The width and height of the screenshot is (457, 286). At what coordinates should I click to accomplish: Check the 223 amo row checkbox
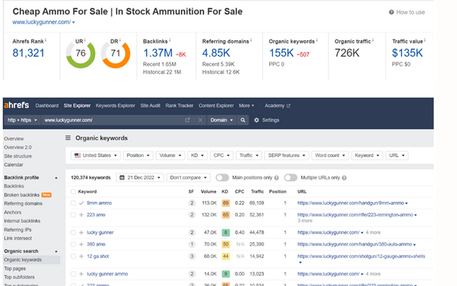[73, 215]
